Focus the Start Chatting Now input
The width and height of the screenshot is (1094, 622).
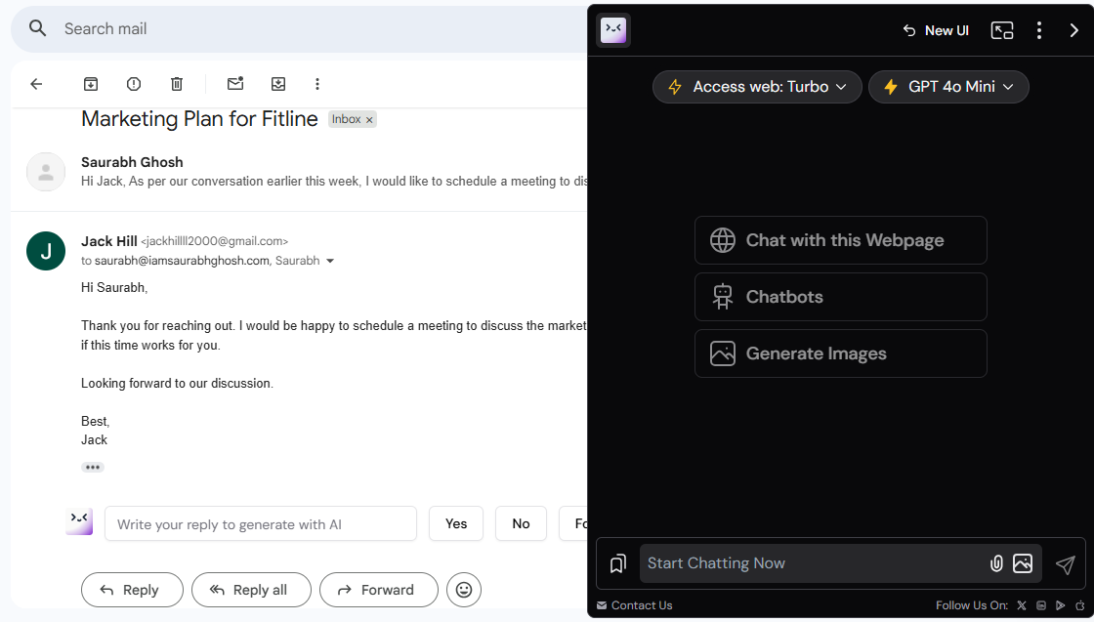click(x=811, y=563)
